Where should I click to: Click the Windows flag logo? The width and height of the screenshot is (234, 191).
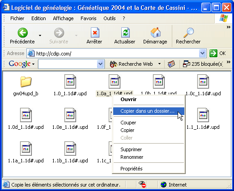[224, 18]
